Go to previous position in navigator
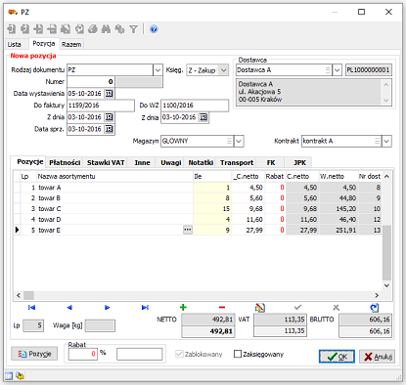 (69, 307)
